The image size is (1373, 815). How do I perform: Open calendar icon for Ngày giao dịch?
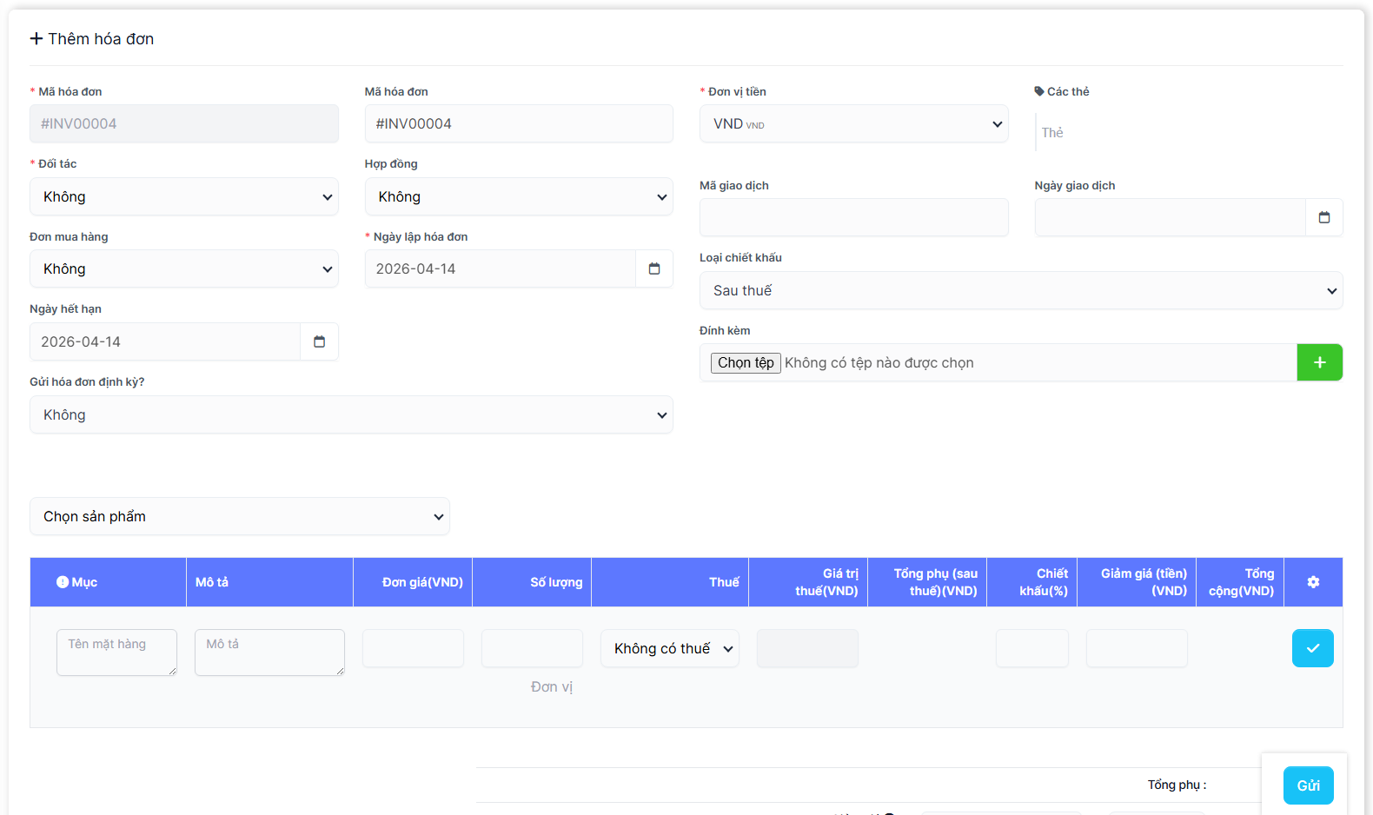(x=1323, y=217)
